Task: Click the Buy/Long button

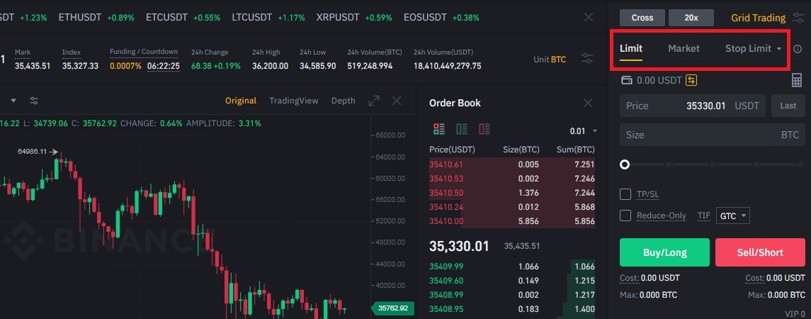Action: (664, 252)
